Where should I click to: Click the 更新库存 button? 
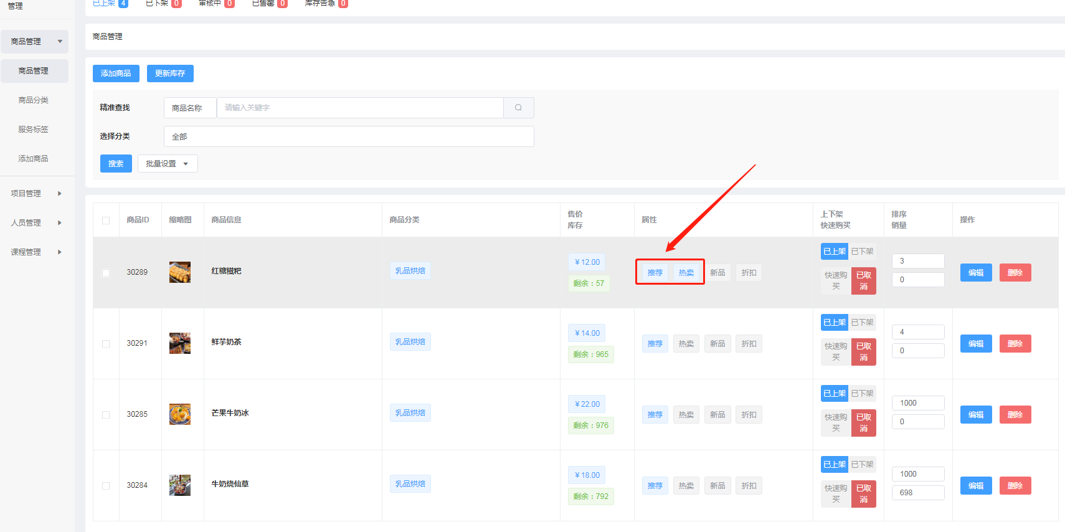pyautogui.click(x=170, y=74)
